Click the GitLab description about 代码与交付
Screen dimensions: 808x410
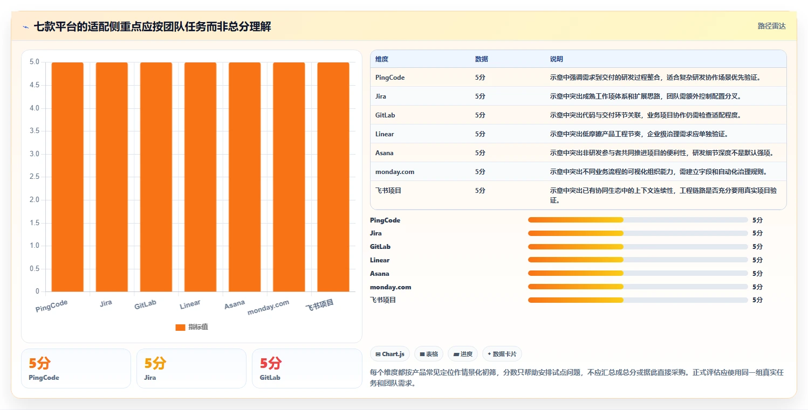click(646, 115)
